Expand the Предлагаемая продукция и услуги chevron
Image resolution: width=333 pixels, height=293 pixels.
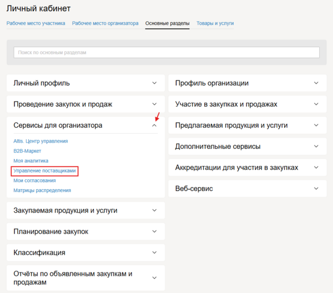(316, 125)
